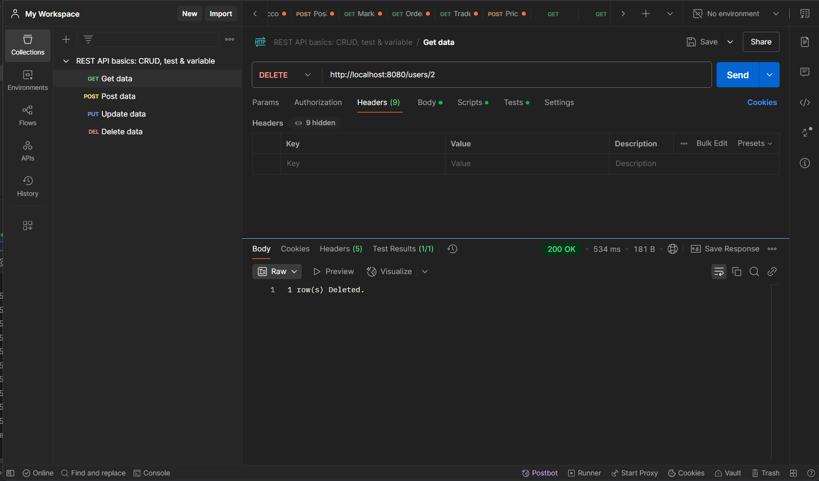The width and height of the screenshot is (819, 481).
Task: Open the Cookies link beside request tabs
Action: point(762,102)
